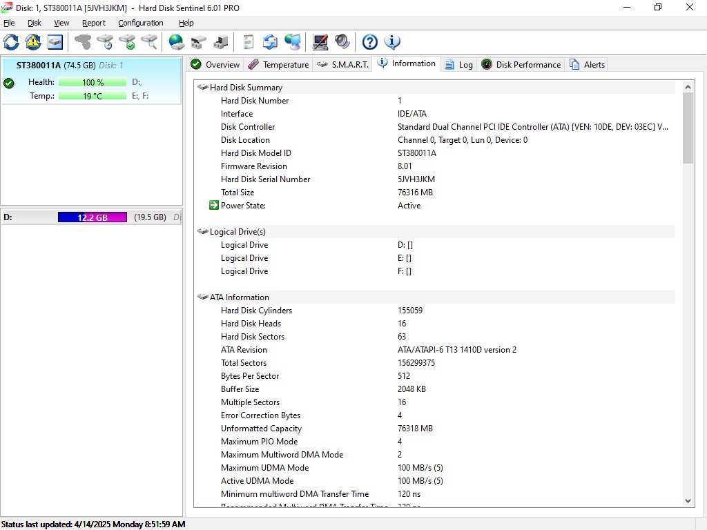Click the speaker sound toolbar icon
Image resolution: width=707 pixels, height=530 pixels.
[342, 42]
